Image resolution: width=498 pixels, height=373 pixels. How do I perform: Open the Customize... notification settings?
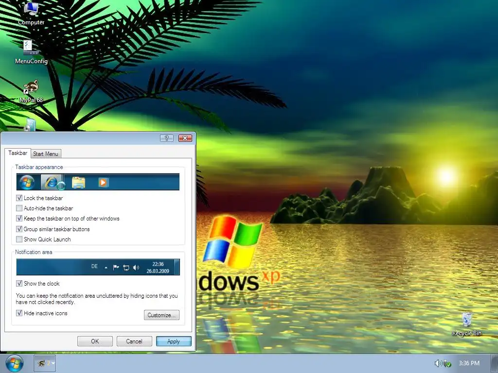point(161,315)
